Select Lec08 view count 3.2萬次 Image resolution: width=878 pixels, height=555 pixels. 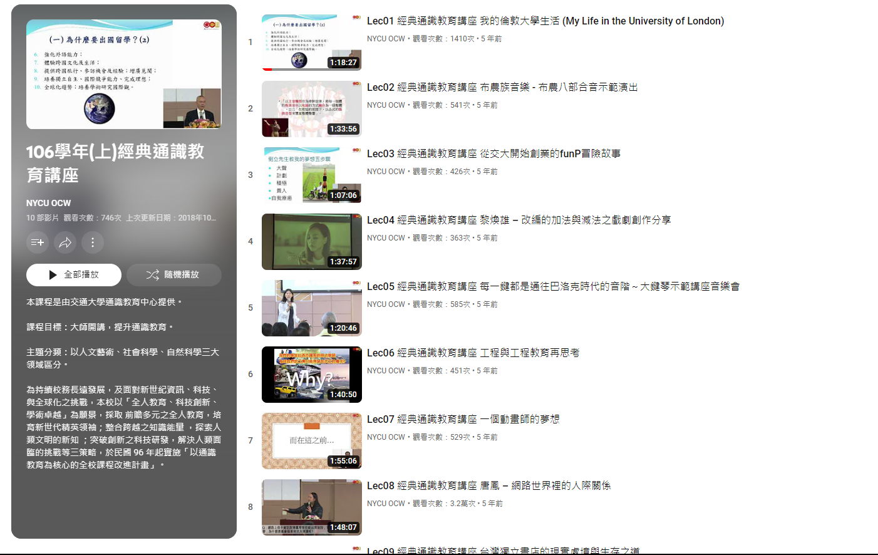click(x=444, y=504)
